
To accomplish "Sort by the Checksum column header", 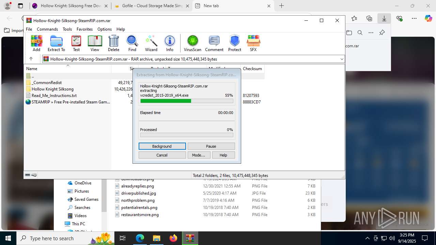I will click(x=252, y=68).
